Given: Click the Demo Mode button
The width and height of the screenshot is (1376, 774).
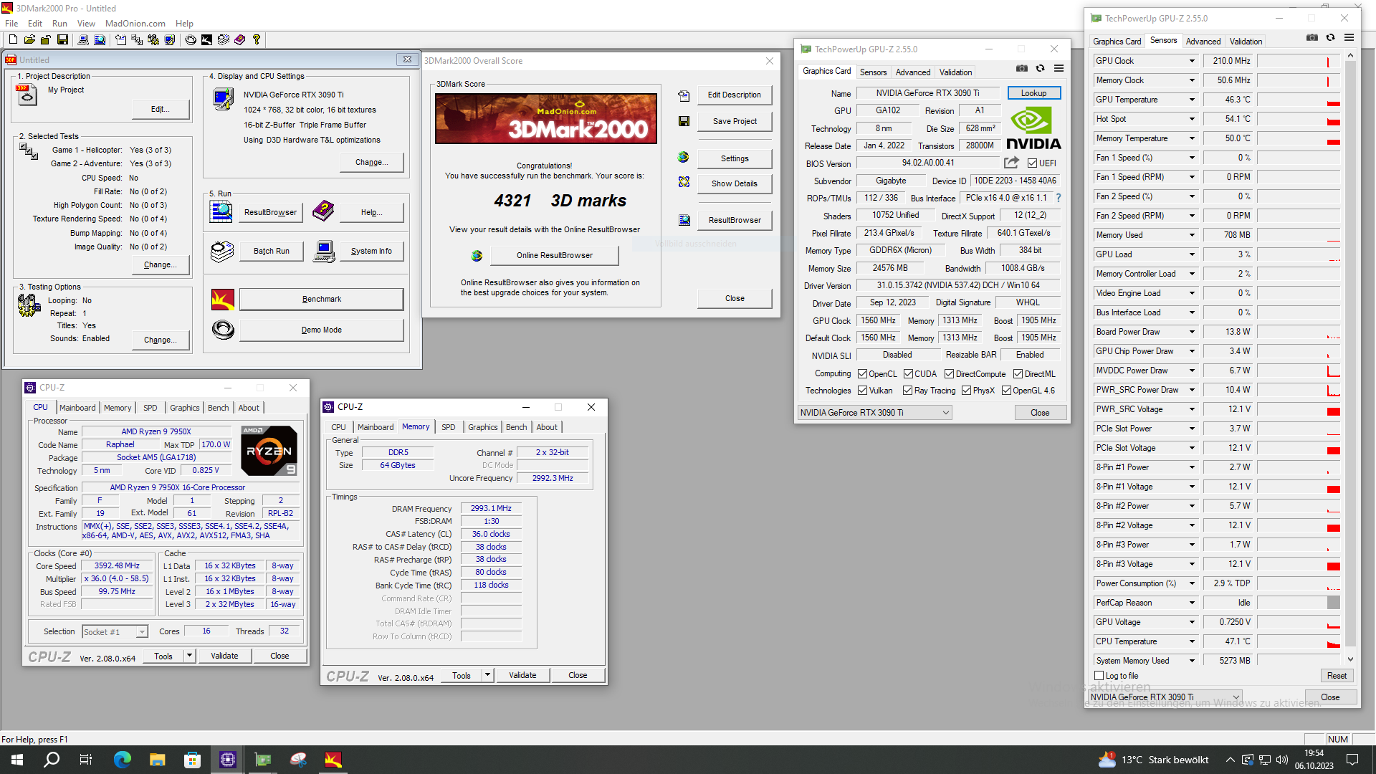Looking at the screenshot, I should point(321,330).
